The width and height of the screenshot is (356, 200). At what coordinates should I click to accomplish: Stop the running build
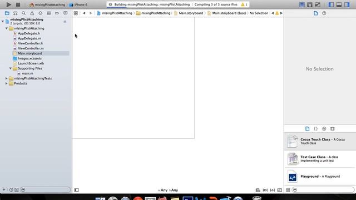coord(18,4)
